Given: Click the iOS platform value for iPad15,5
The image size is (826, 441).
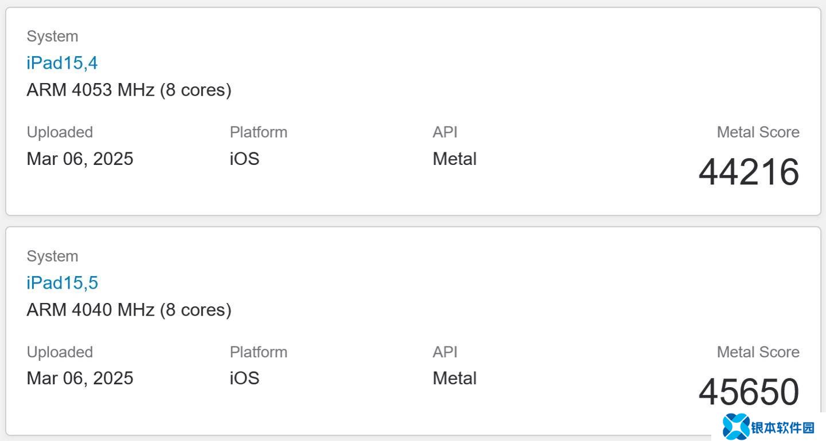Looking at the screenshot, I should click(x=244, y=379).
